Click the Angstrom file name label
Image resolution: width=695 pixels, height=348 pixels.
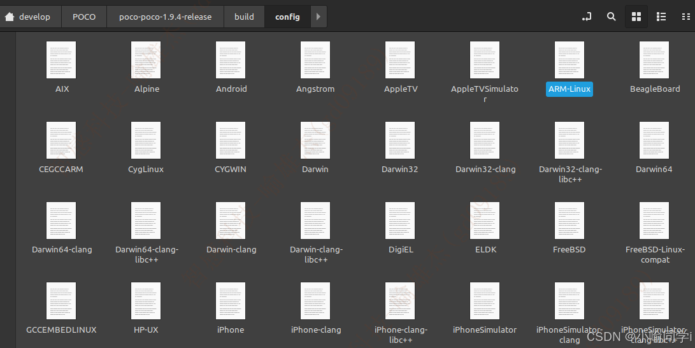[x=315, y=89]
